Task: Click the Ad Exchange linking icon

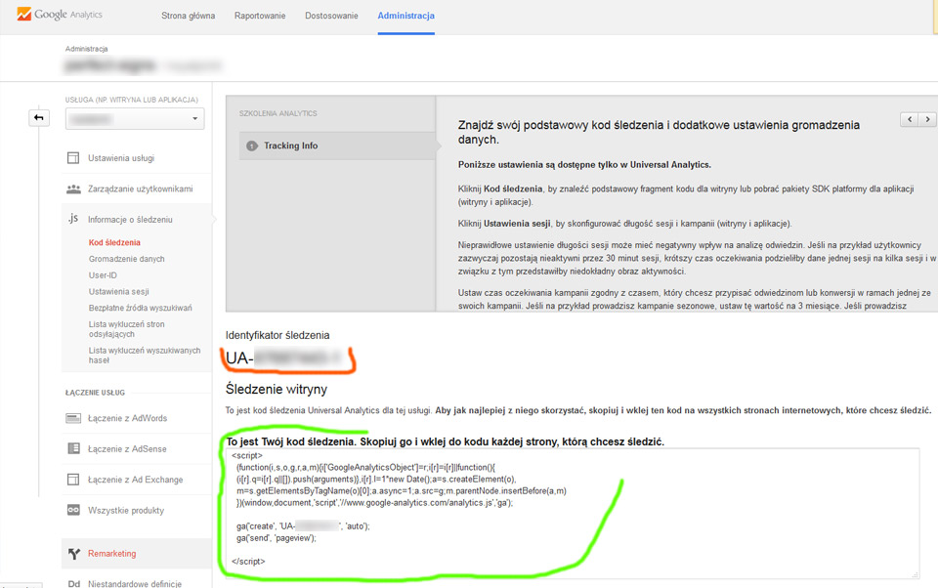Action: pos(73,480)
